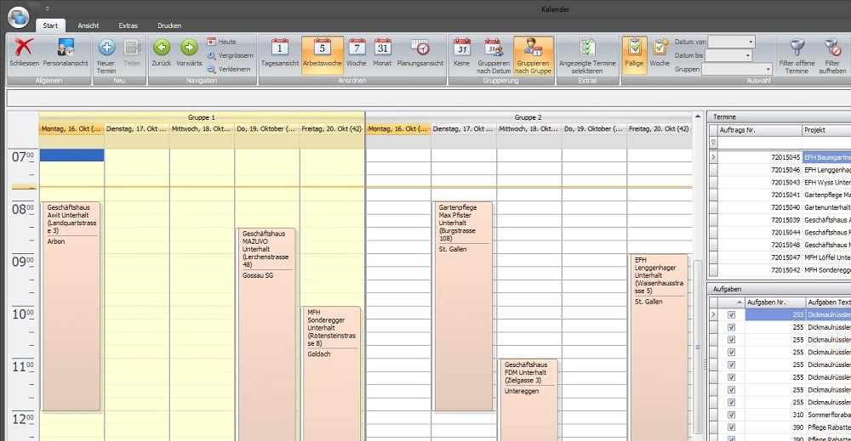Select Montag, 16. Okt header in Gruppe 1
The image size is (851, 441).
coord(71,129)
